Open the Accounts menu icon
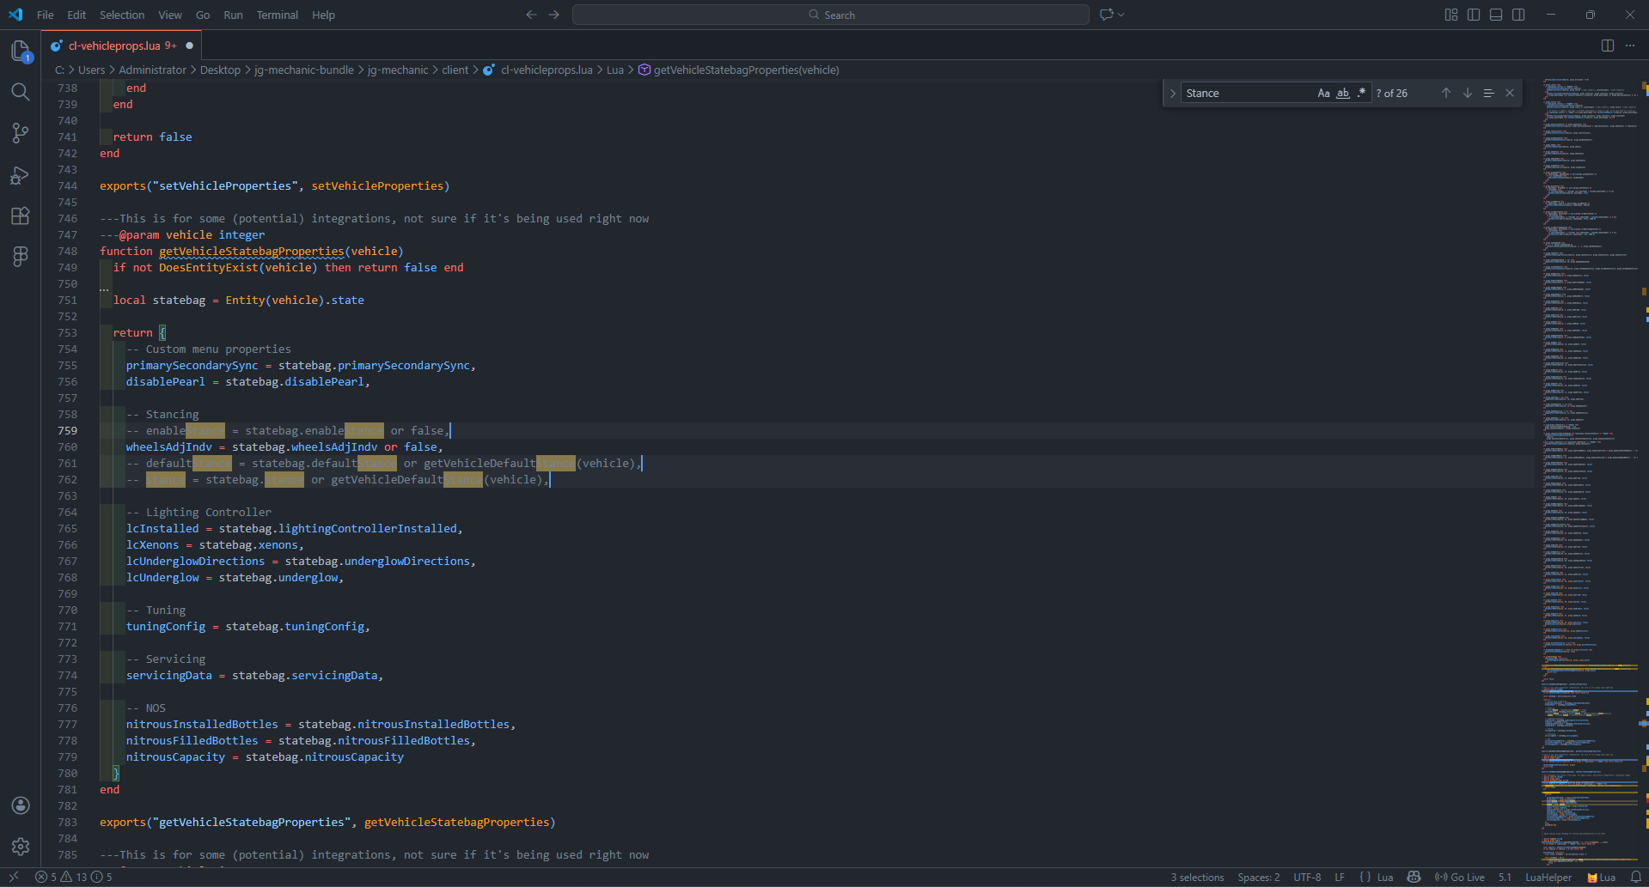1649x887 pixels. tap(21, 805)
